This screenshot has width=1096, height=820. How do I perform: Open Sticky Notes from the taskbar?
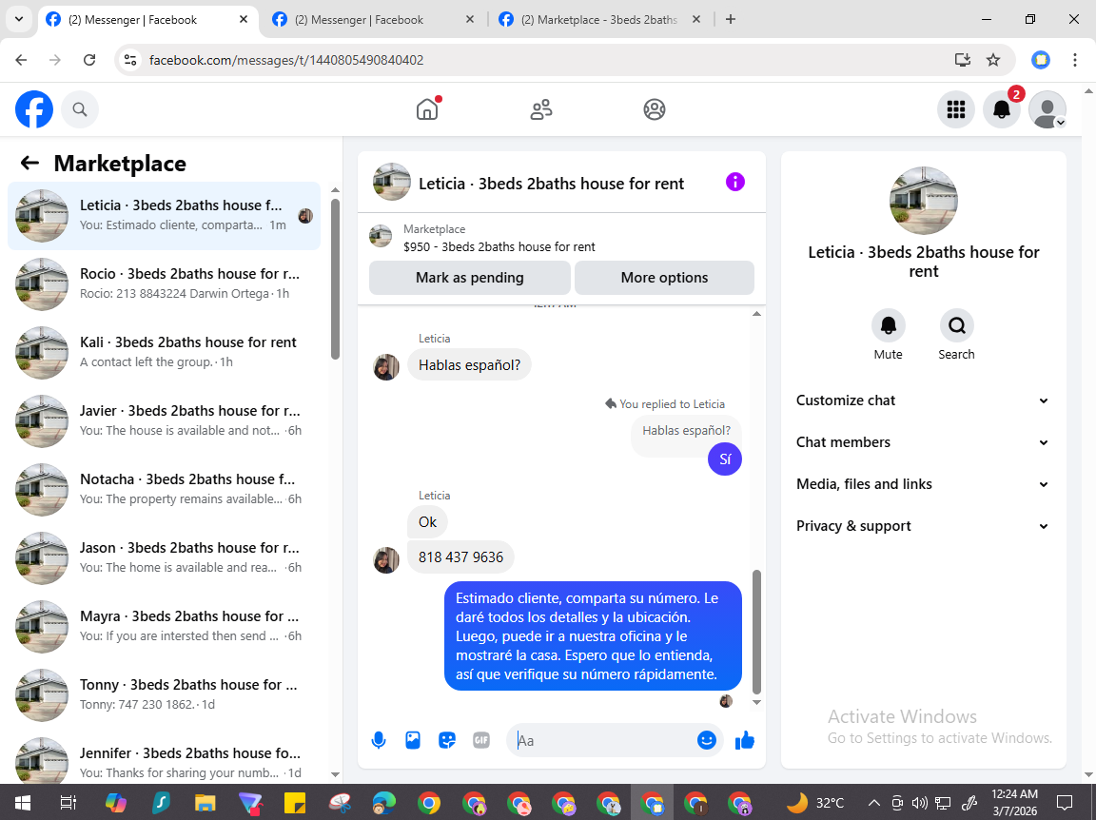(x=294, y=803)
